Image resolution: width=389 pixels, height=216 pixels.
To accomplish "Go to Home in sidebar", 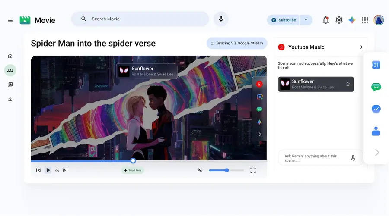I will click(x=10, y=56).
